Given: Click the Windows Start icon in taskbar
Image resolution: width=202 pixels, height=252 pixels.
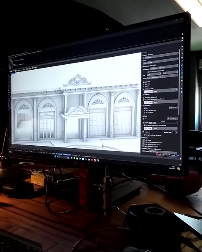Looking at the screenshot, I should click(x=55, y=156).
